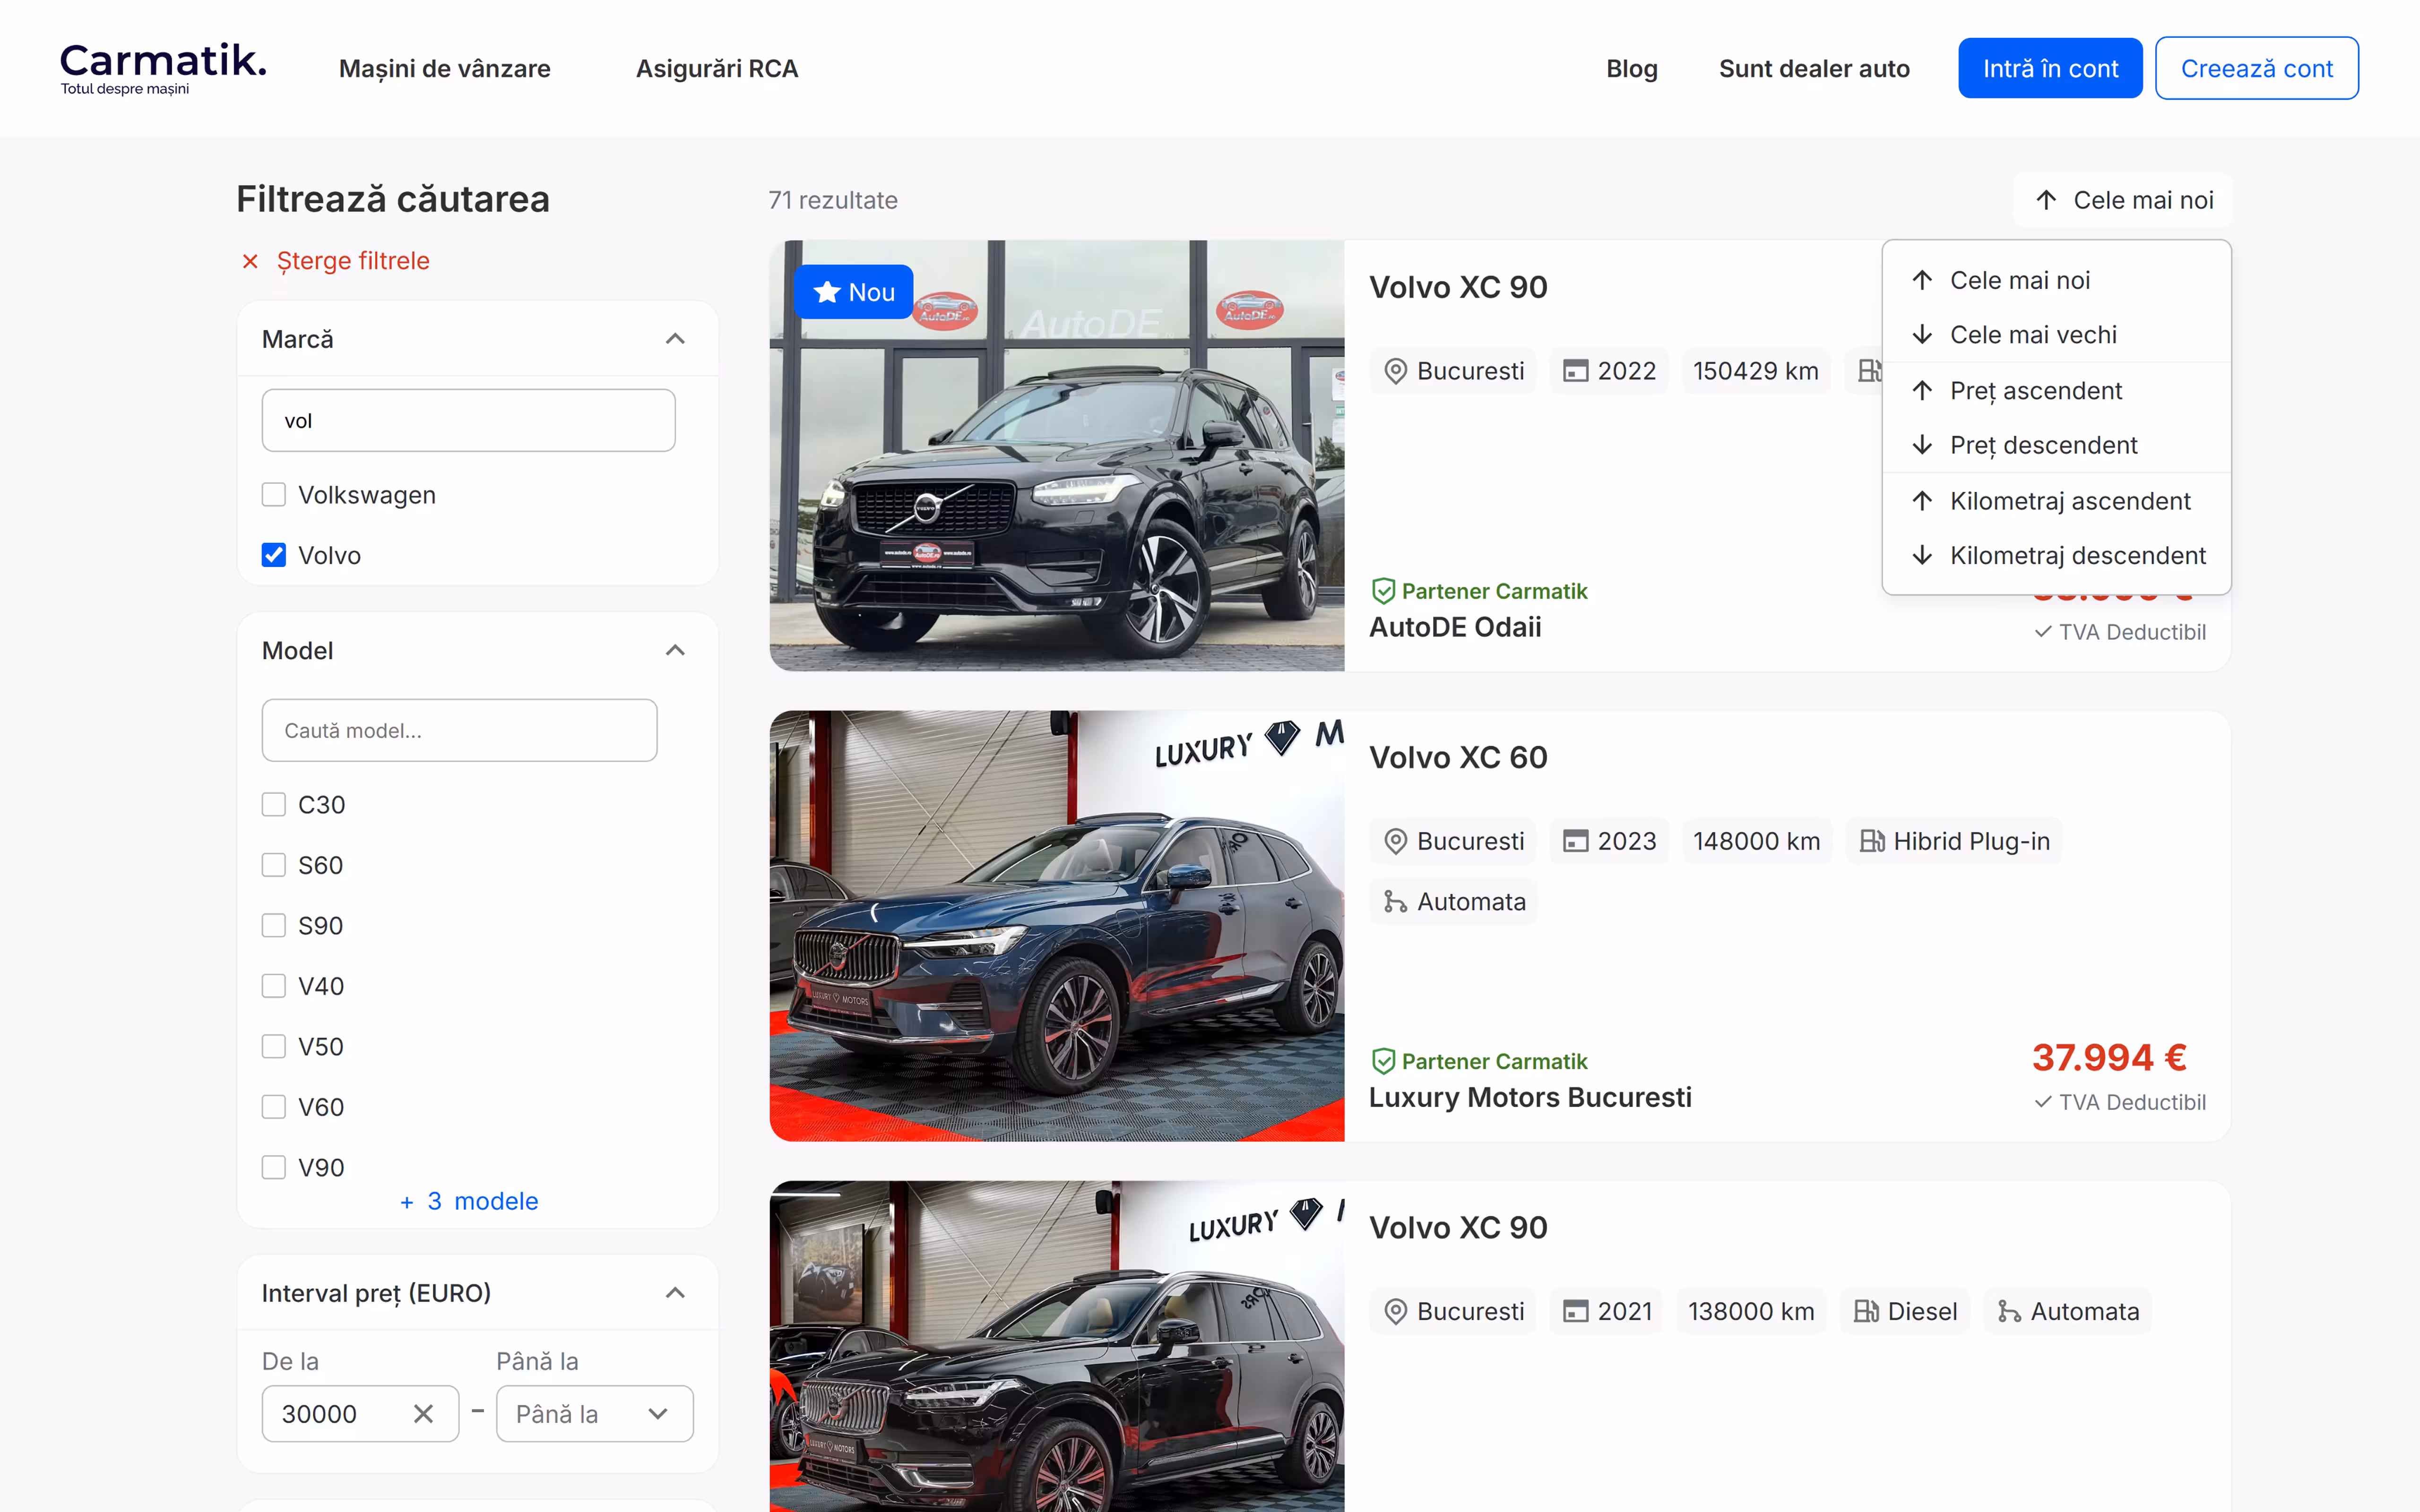Select Cele mai noi sort option
The image size is (2420, 1512).
[2056, 280]
